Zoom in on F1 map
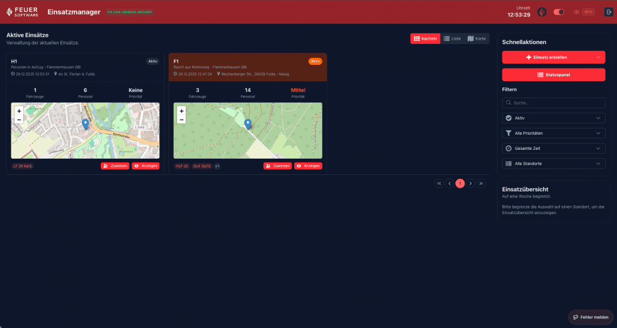617x328 pixels. [x=181, y=111]
